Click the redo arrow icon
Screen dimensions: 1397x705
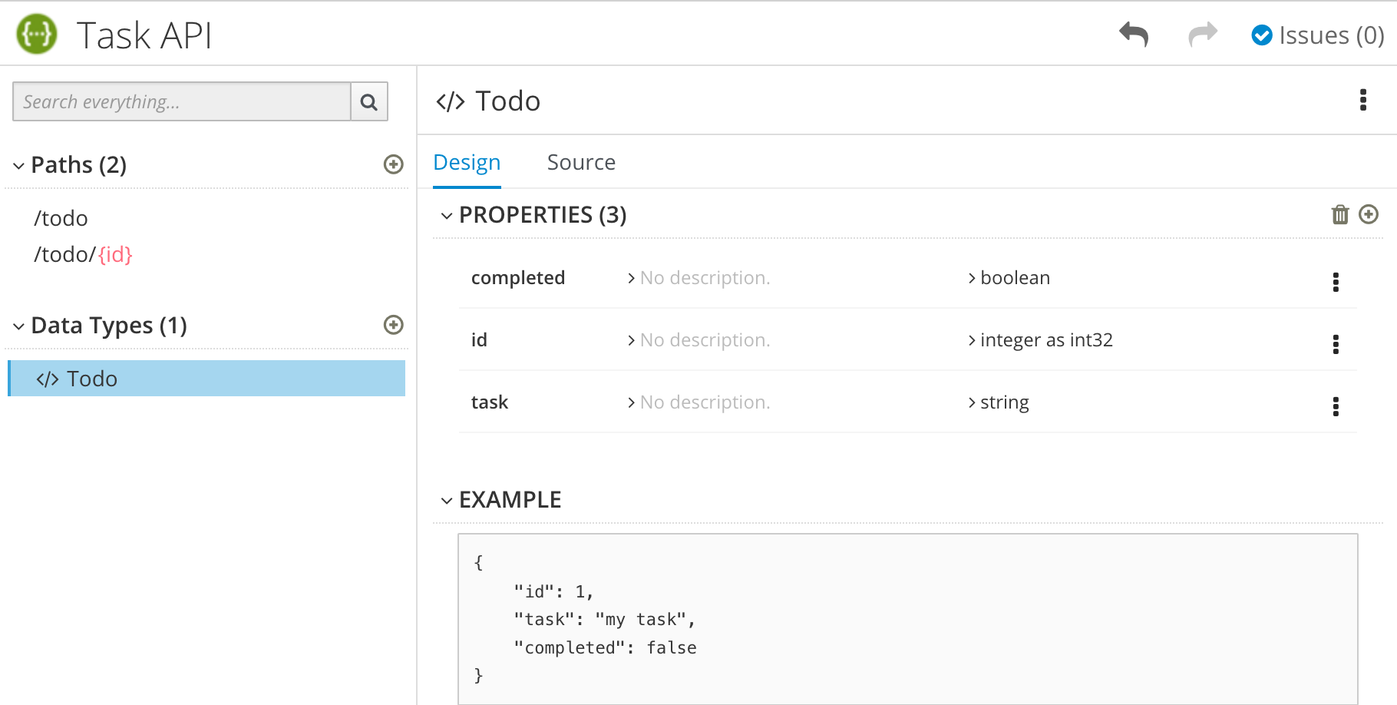[x=1202, y=34]
